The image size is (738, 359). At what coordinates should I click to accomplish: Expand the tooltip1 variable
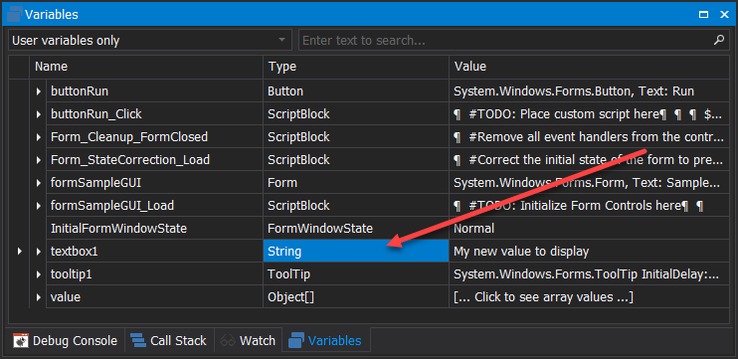tap(39, 274)
